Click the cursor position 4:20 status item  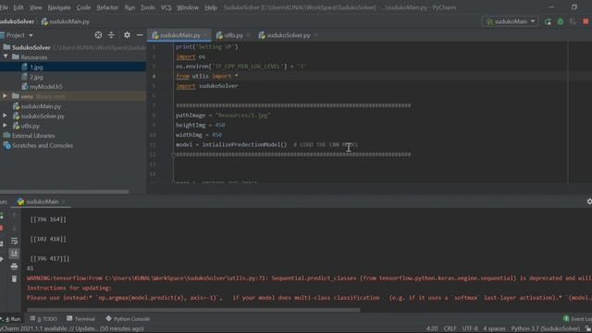pos(432,329)
